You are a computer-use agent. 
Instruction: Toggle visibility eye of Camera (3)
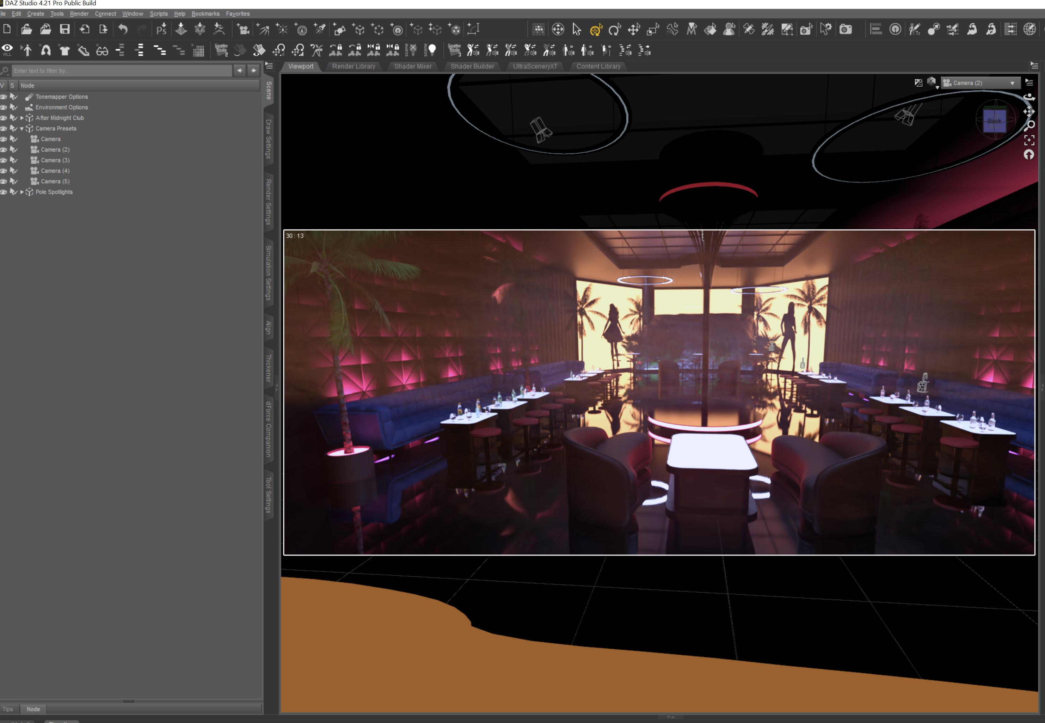pos(4,160)
